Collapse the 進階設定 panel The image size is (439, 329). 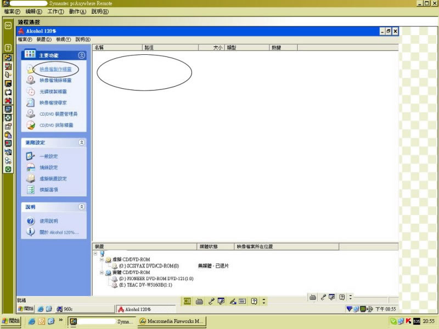pyautogui.click(x=81, y=143)
